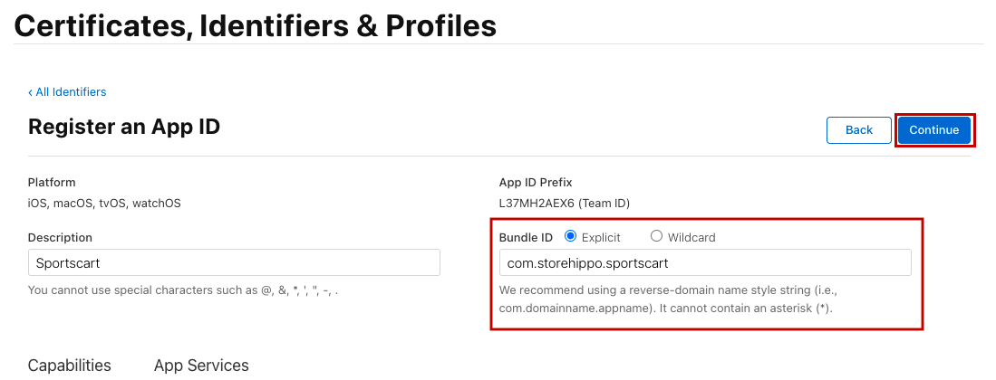Switch to the Capabilities tab
The image size is (996, 380).
(x=70, y=366)
